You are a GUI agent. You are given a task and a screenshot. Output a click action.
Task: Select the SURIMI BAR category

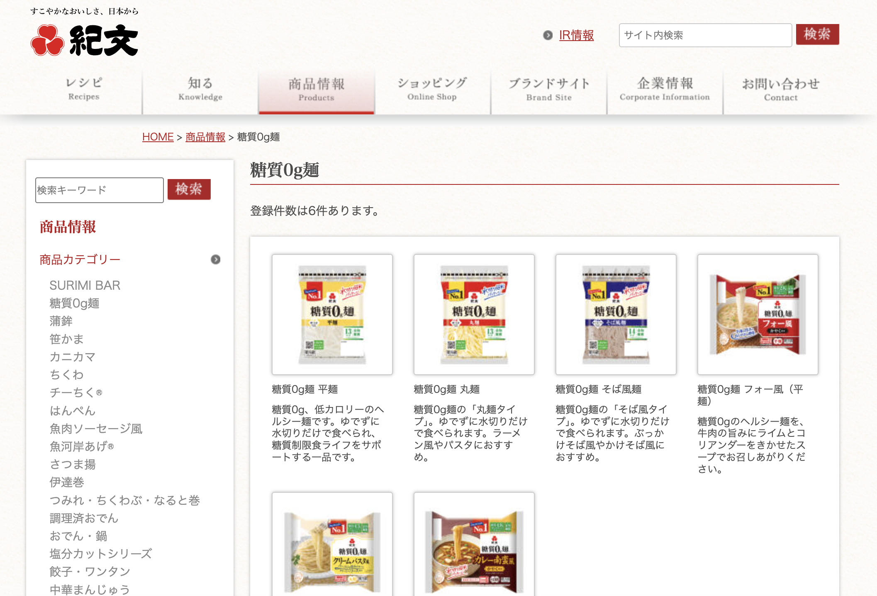(85, 285)
